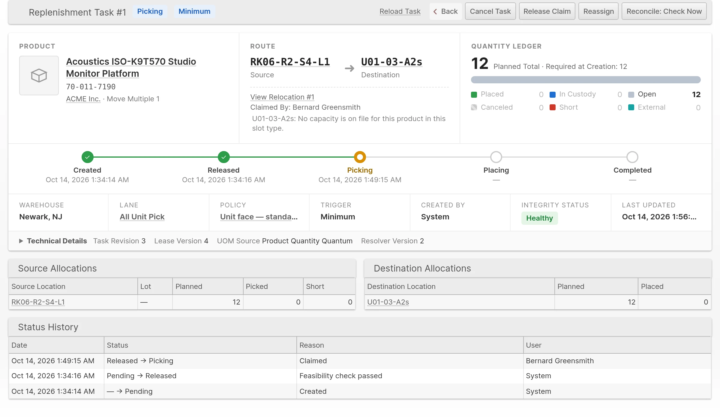The height and width of the screenshot is (419, 720).
Task: Select the Released → Picking history row
Action: pos(360,361)
